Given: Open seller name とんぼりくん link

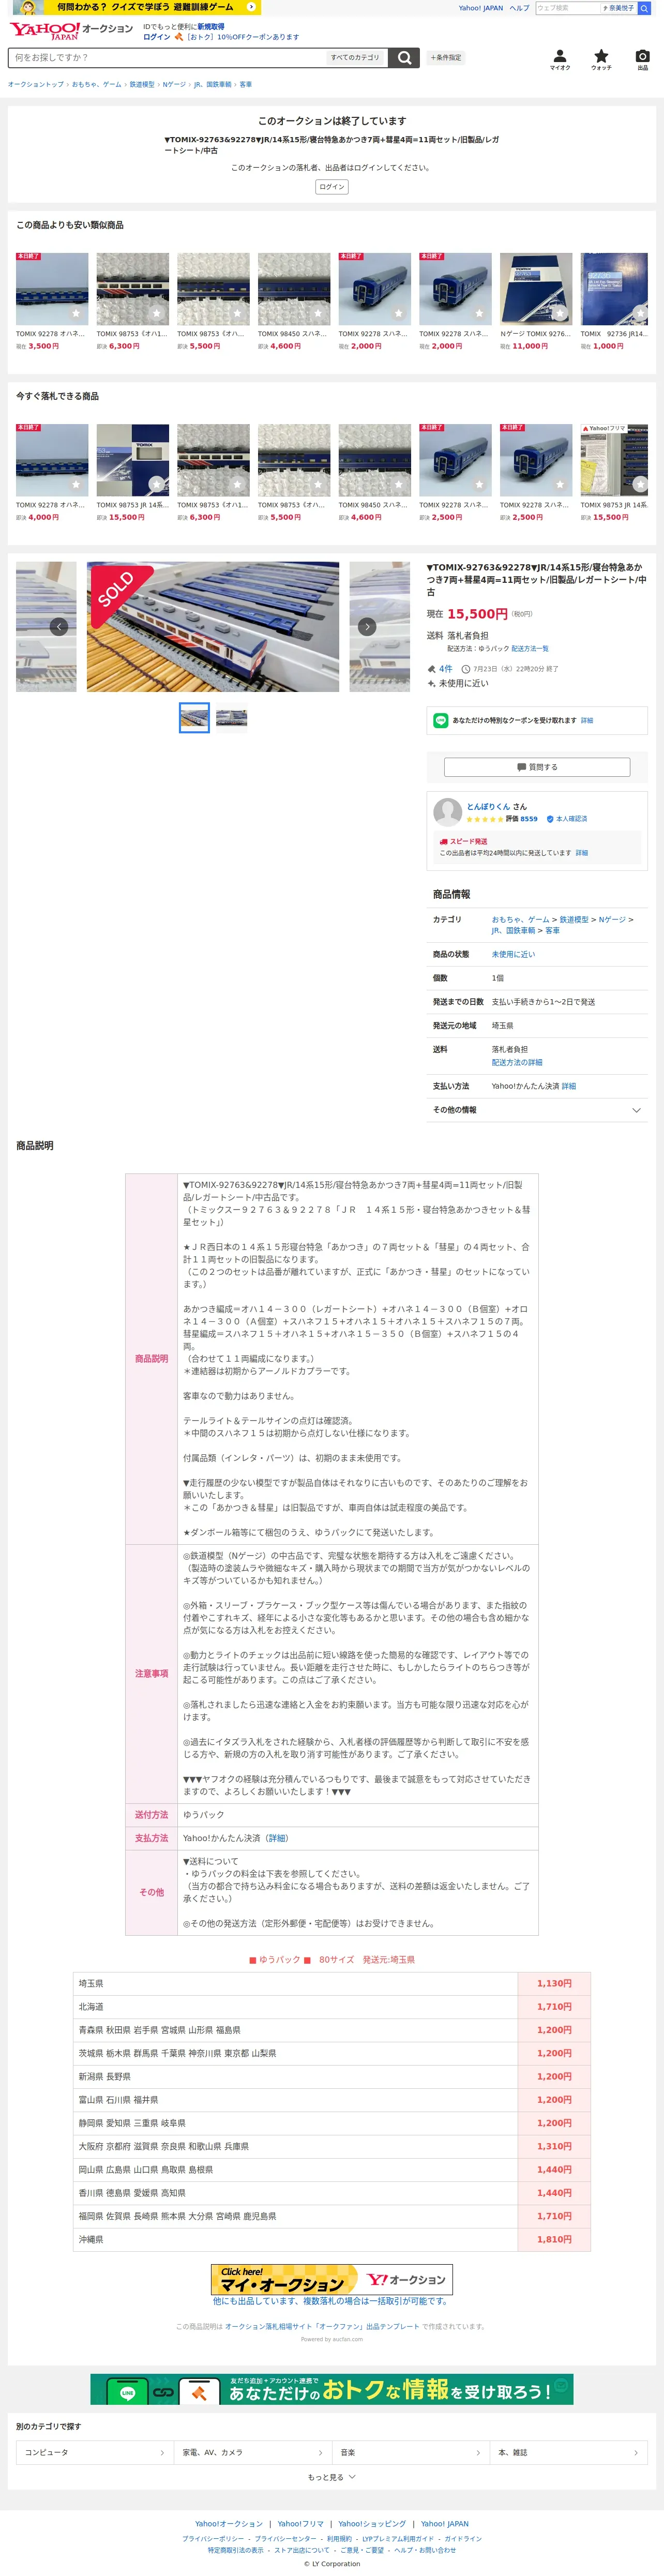Looking at the screenshot, I should tap(489, 806).
